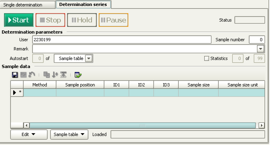Click the Status display field
This screenshot has width=270, height=145.
[x=250, y=20]
